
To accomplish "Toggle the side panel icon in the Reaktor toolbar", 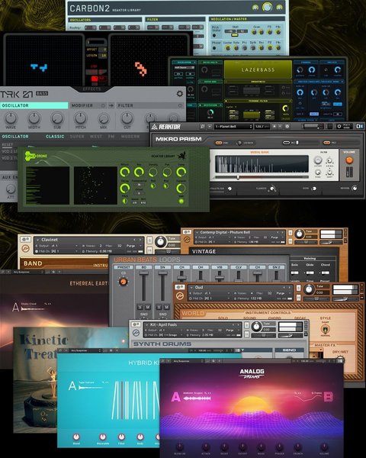I will pyautogui.click(x=360, y=126).
